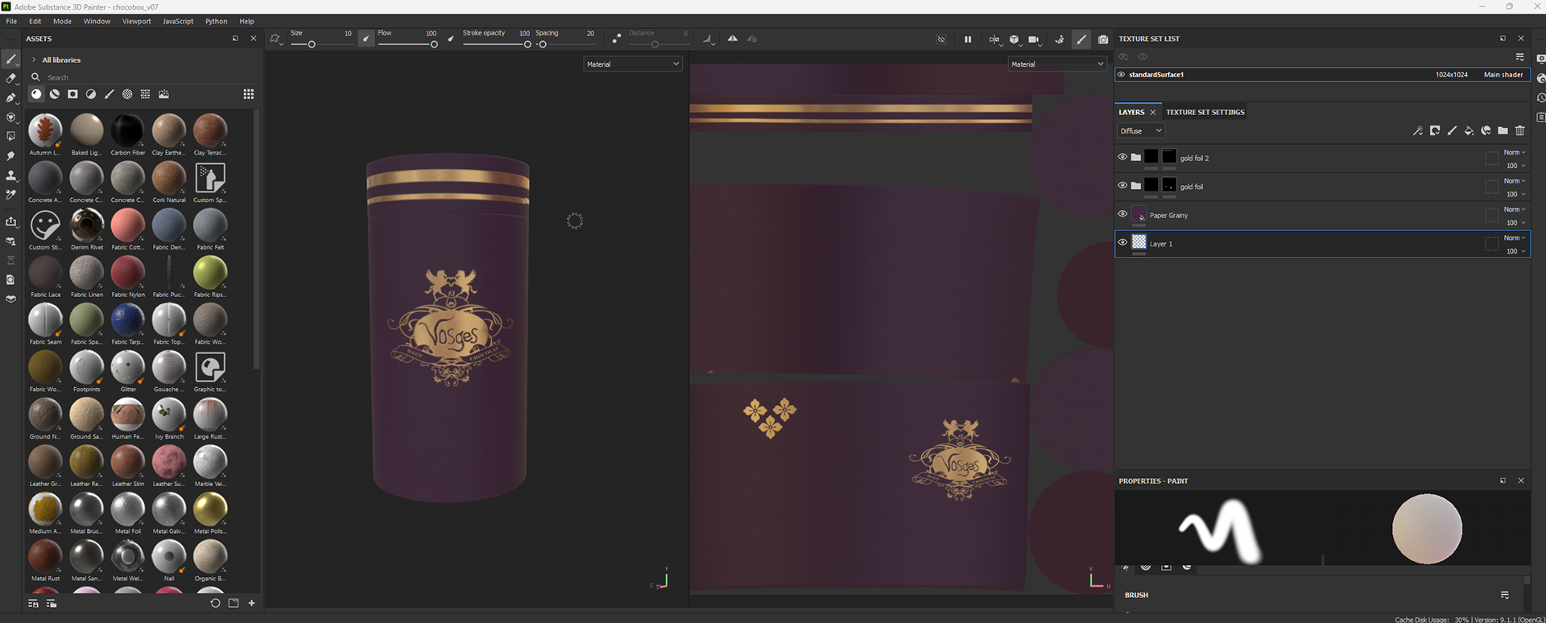Filter assets by brushes icon
The image size is (1546, 623).
click(x=110, y=94)
